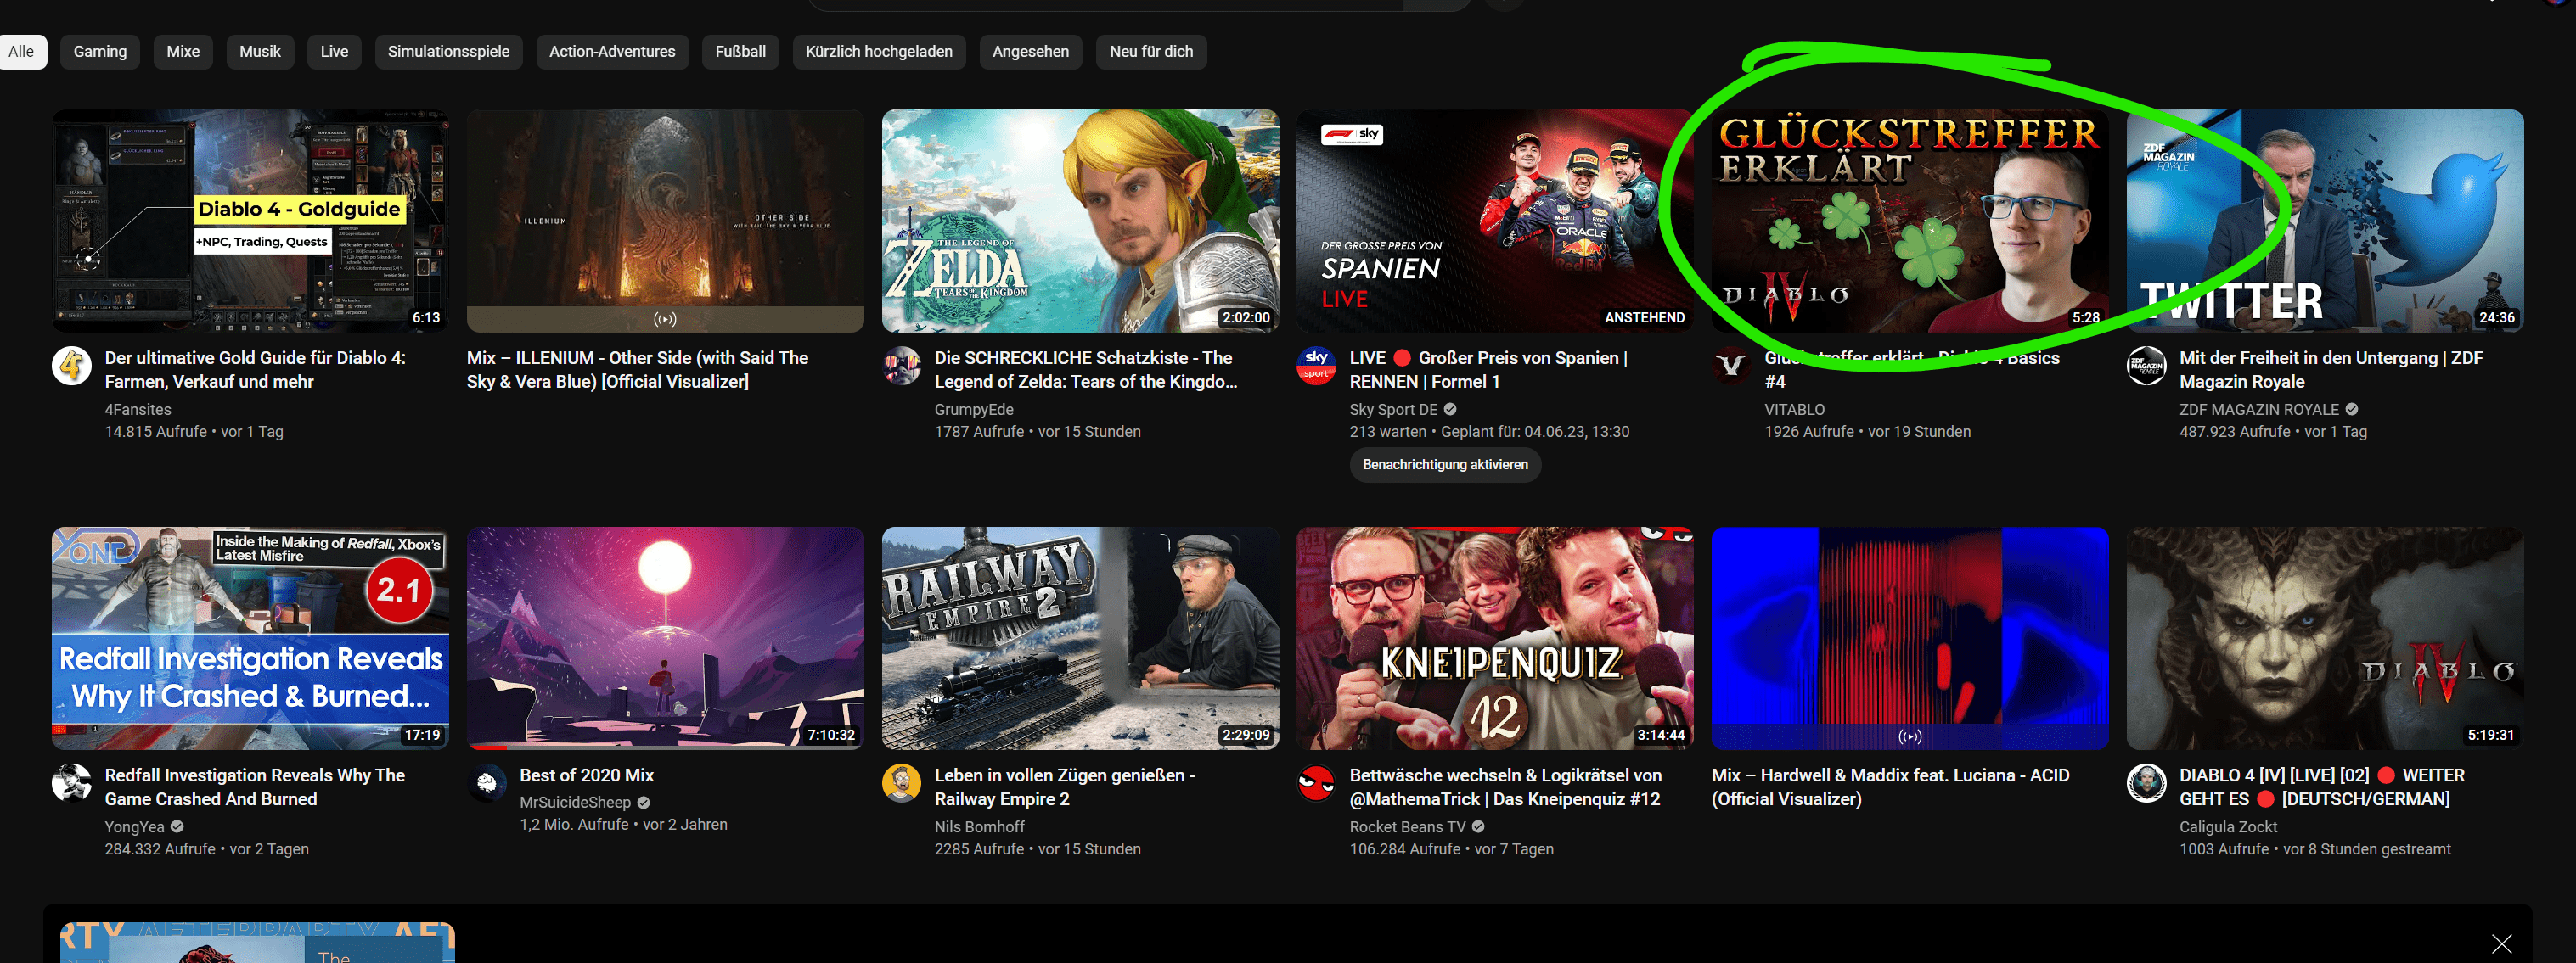The image size is (2576, 963).
Task: Open the Redfall Investigation thumbnail
Action: 250,638
